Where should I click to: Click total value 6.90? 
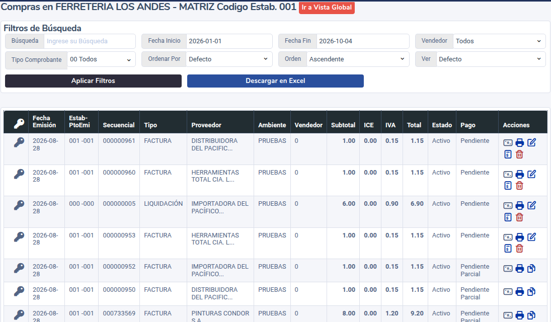point(417,204)
